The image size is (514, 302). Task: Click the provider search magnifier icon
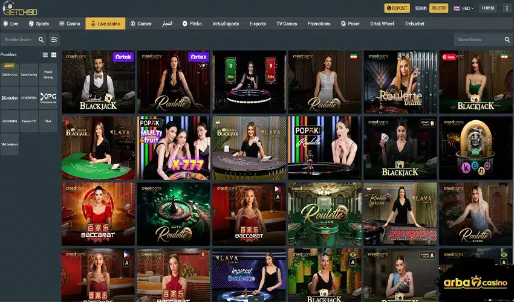coord(41,40)
